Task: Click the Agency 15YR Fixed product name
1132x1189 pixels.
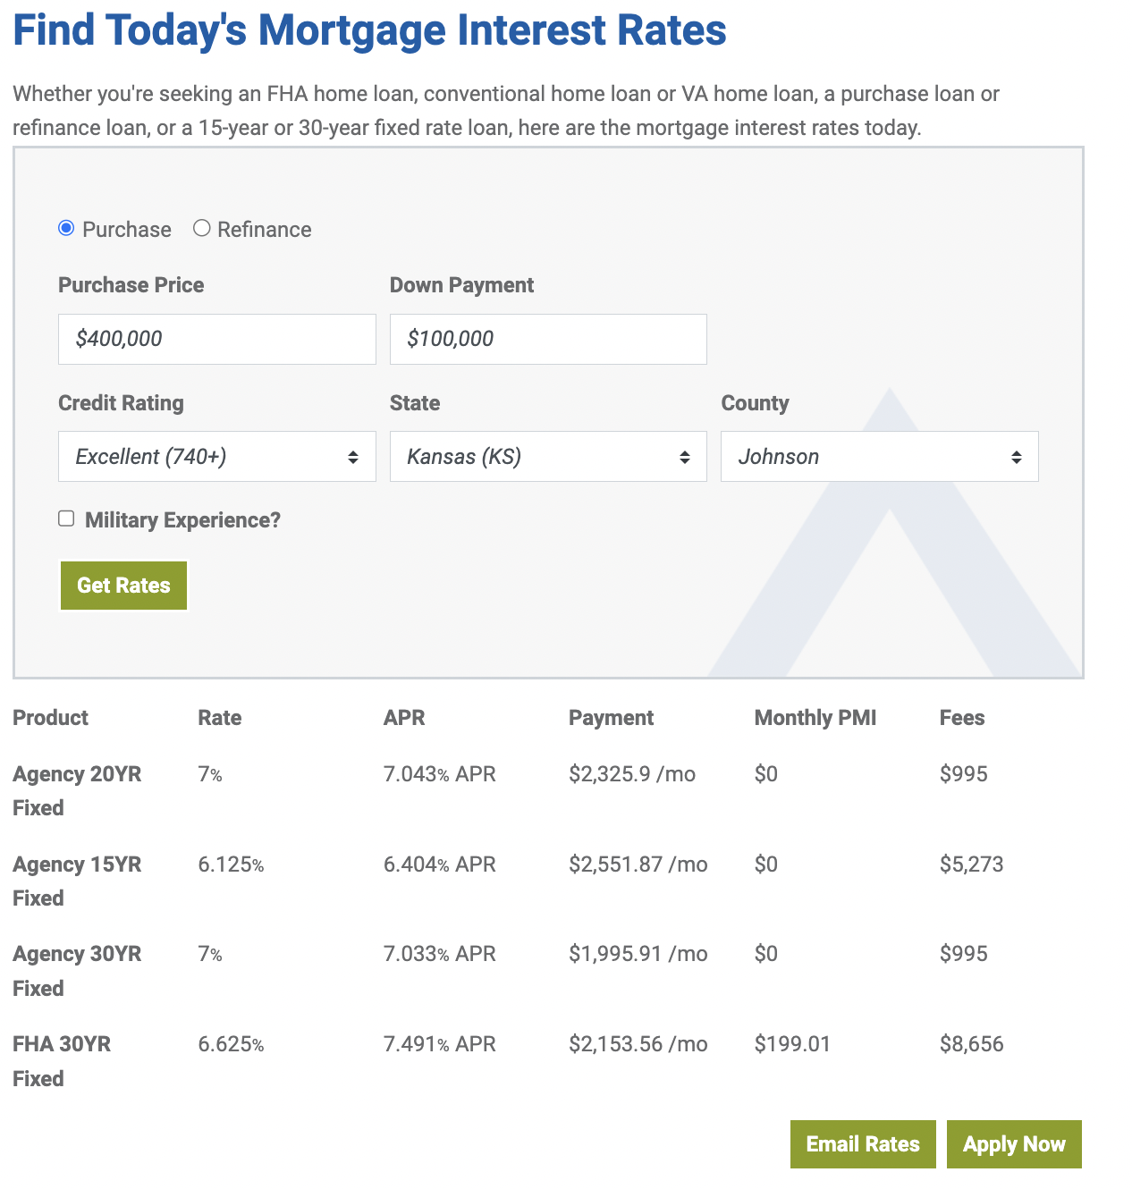Action: click(x=77, y=881)
